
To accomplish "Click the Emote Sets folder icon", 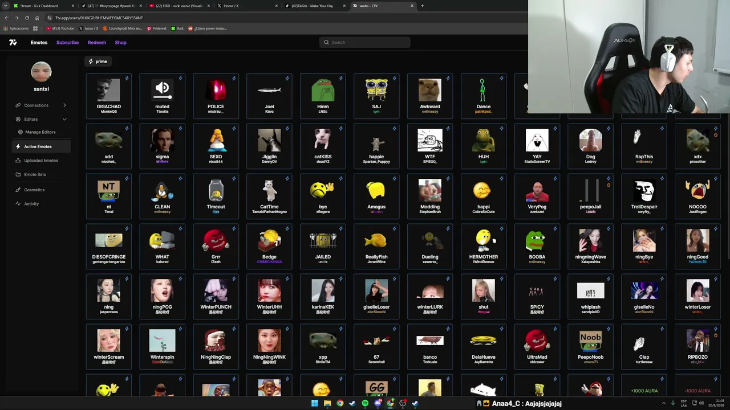I will tap(18, 174).
